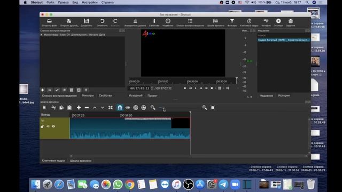Open the Файл menu
Image resolution: width=342 pixels, height=192 pixels.
coord(50,2)
